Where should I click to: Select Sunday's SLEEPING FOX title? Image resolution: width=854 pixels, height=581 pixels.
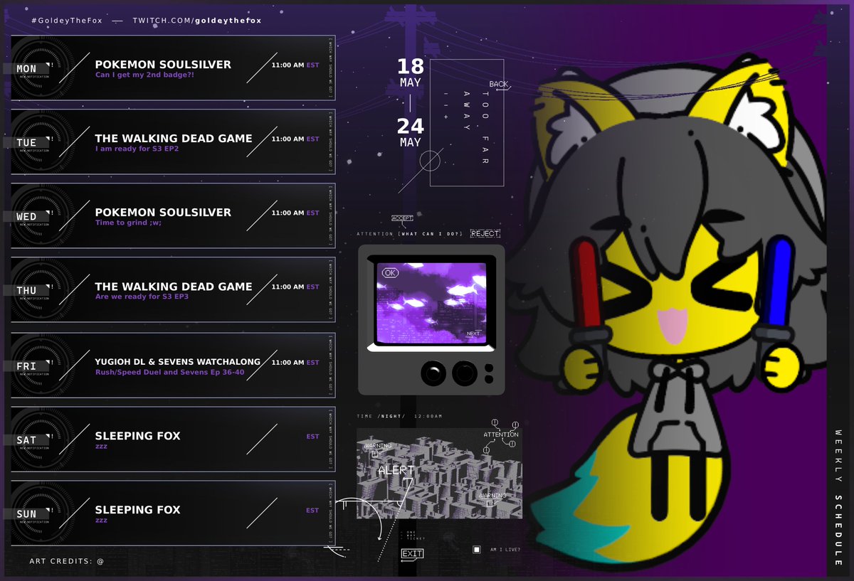(138, 509)
